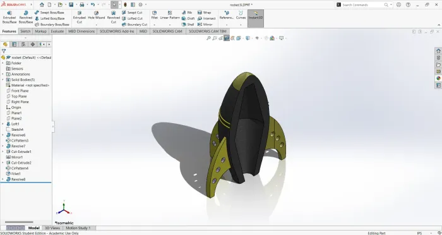The height and width of the screenshot is (235, 442).
Task: Open the SOLIDWORKS Add-Ins tab
Action: [x=117, y=32]
